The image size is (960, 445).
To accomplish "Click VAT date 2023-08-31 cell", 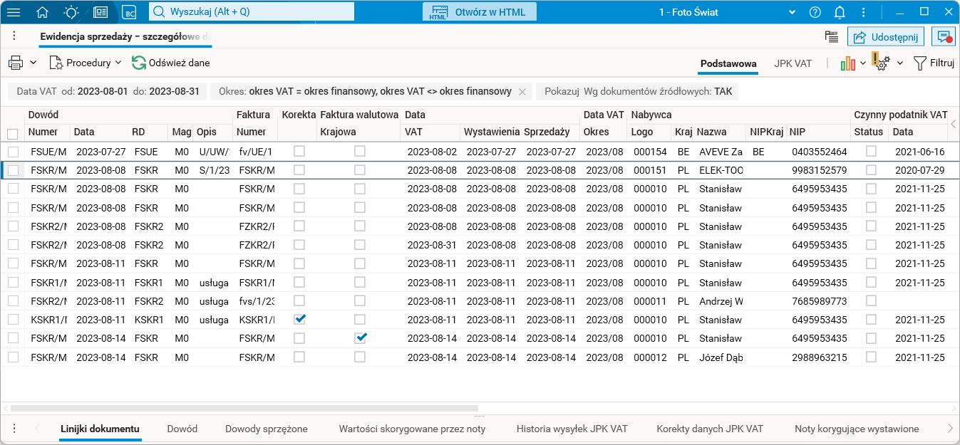I will [x=432, y=245].
